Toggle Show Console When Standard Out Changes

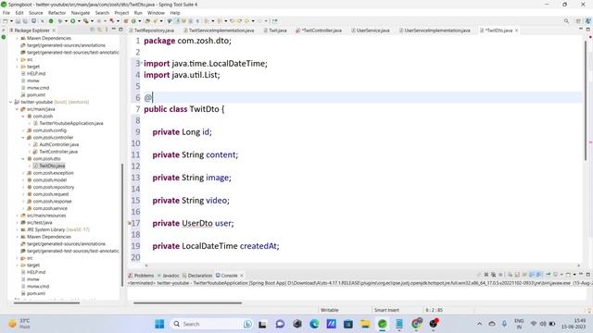[532, 275]
